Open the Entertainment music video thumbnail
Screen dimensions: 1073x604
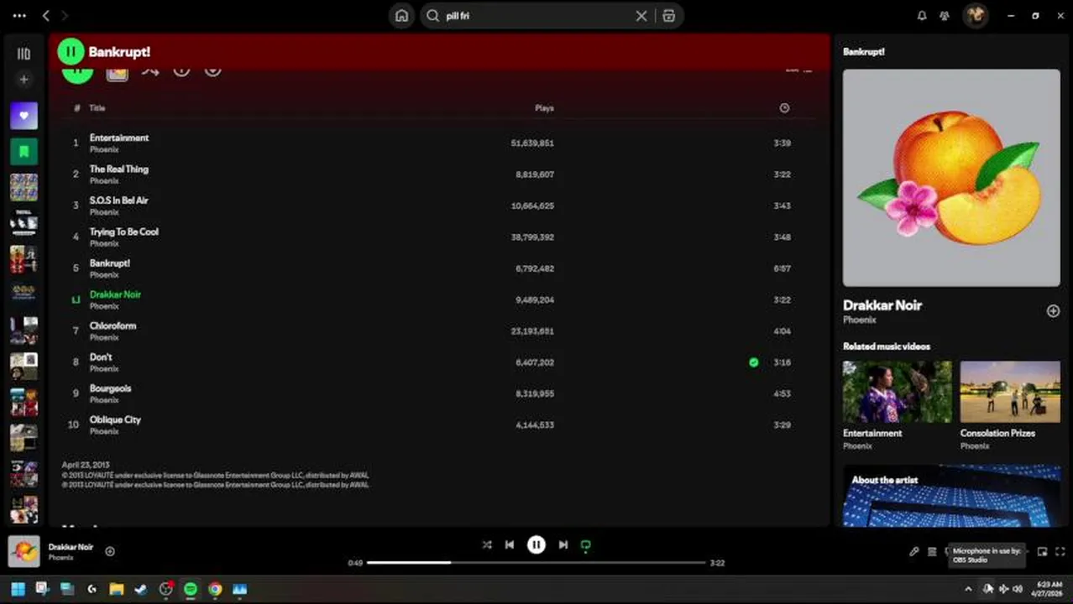pos(897,392)
